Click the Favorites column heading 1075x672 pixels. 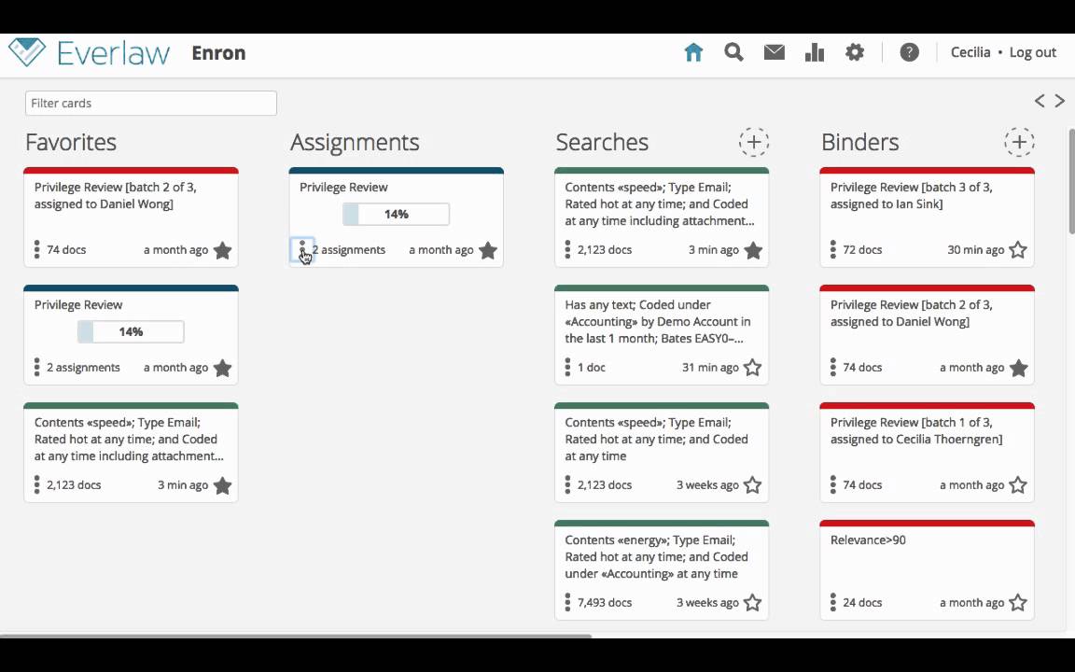pos(71,142)
